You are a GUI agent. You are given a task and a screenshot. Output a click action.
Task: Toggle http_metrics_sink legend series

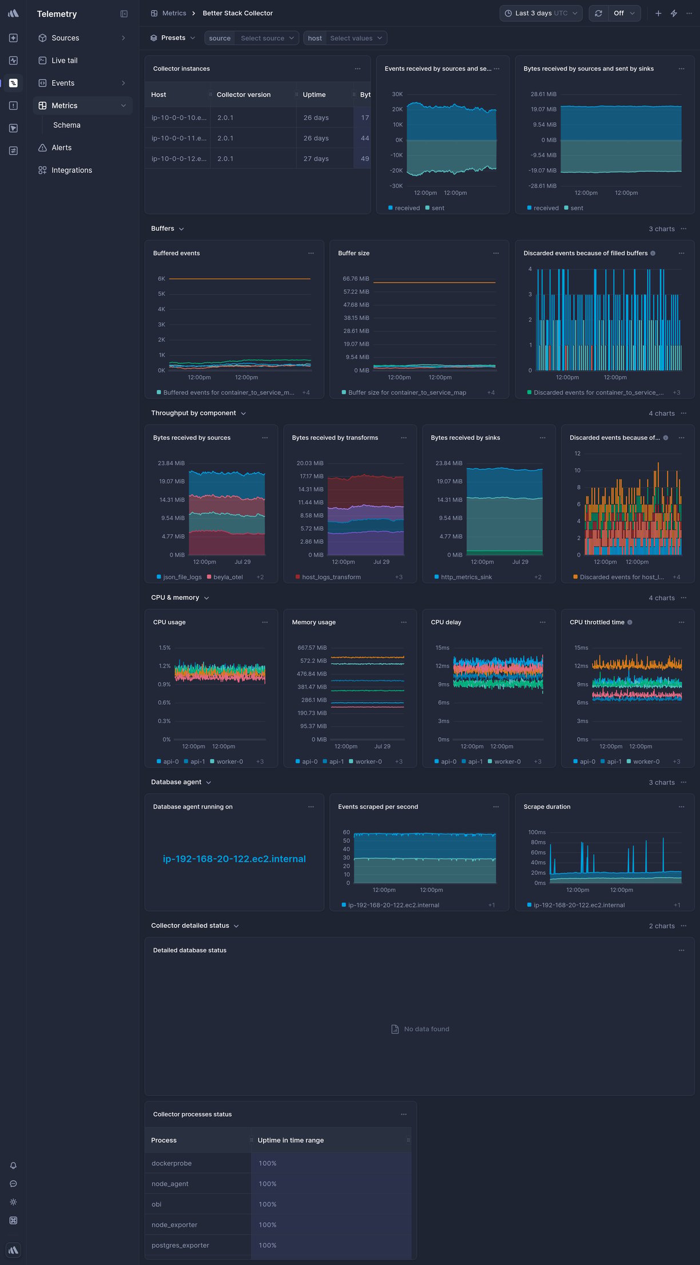click(463, 577)
